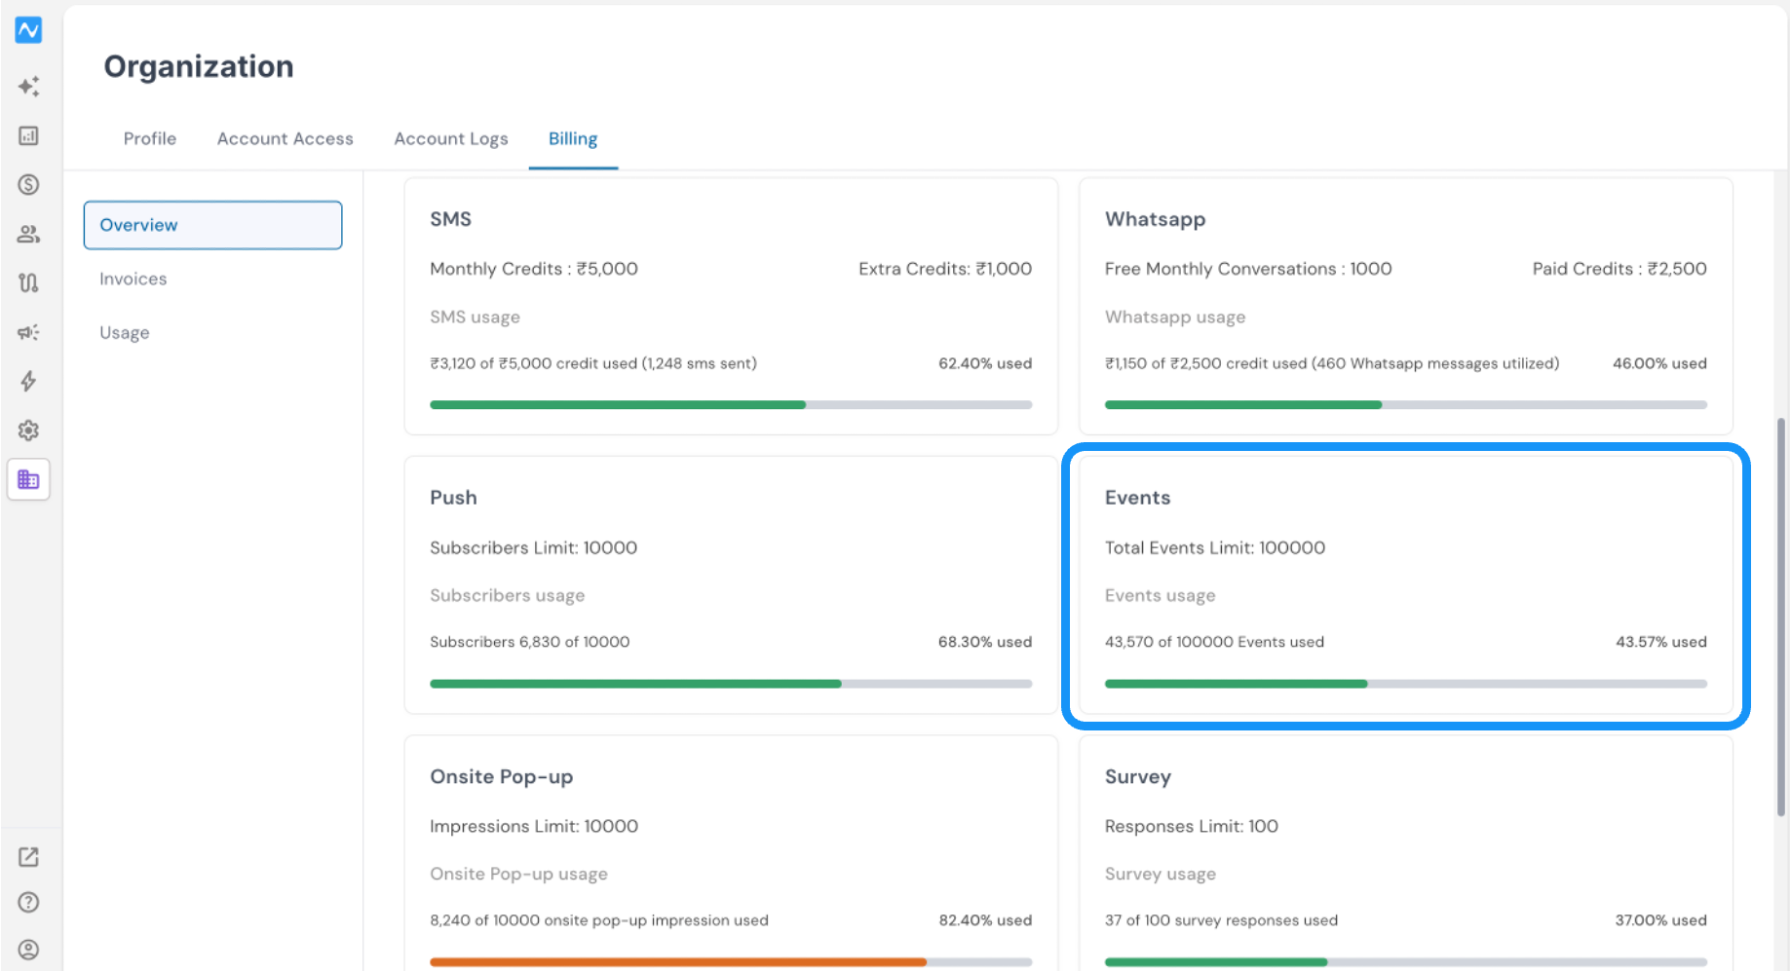Image resolution: width=1791 pixels, height=972 pixels.
Task: Click 'Subscribers 6,830 of 10000' text
Action: (530, 642)
